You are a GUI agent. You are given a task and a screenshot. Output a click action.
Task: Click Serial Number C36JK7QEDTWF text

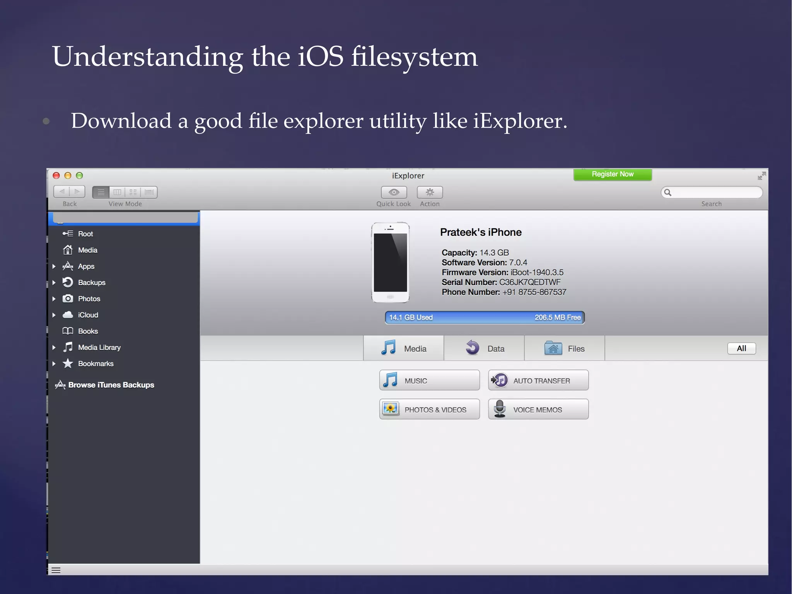click(x=501, y=282)
